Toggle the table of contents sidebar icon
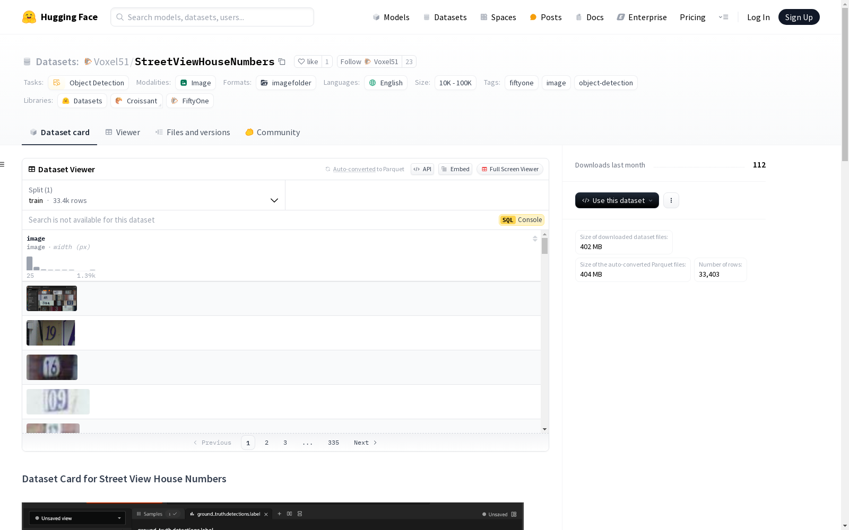 click(x=3, y=164)
